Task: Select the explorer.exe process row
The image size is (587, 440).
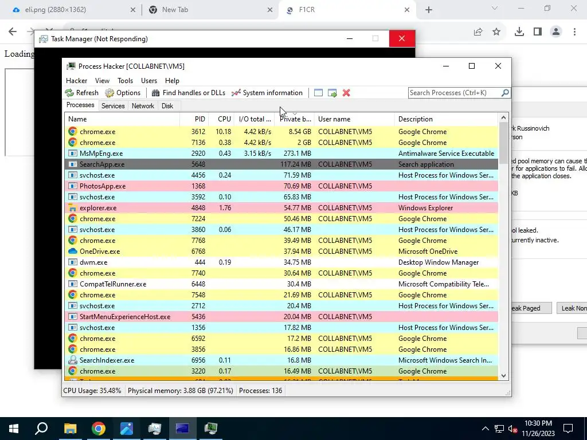Action: tap(281, 207)
